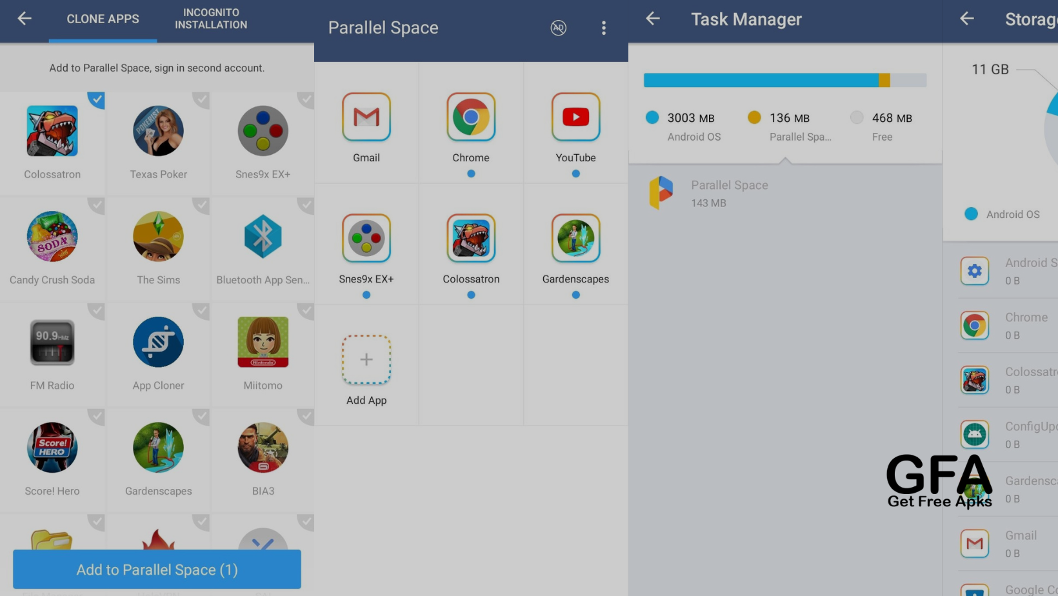The height and width of the screenshot is (596, 1058).
Task: Launch cloned Gmail in Parallel Space
Action: coord(366,117)
